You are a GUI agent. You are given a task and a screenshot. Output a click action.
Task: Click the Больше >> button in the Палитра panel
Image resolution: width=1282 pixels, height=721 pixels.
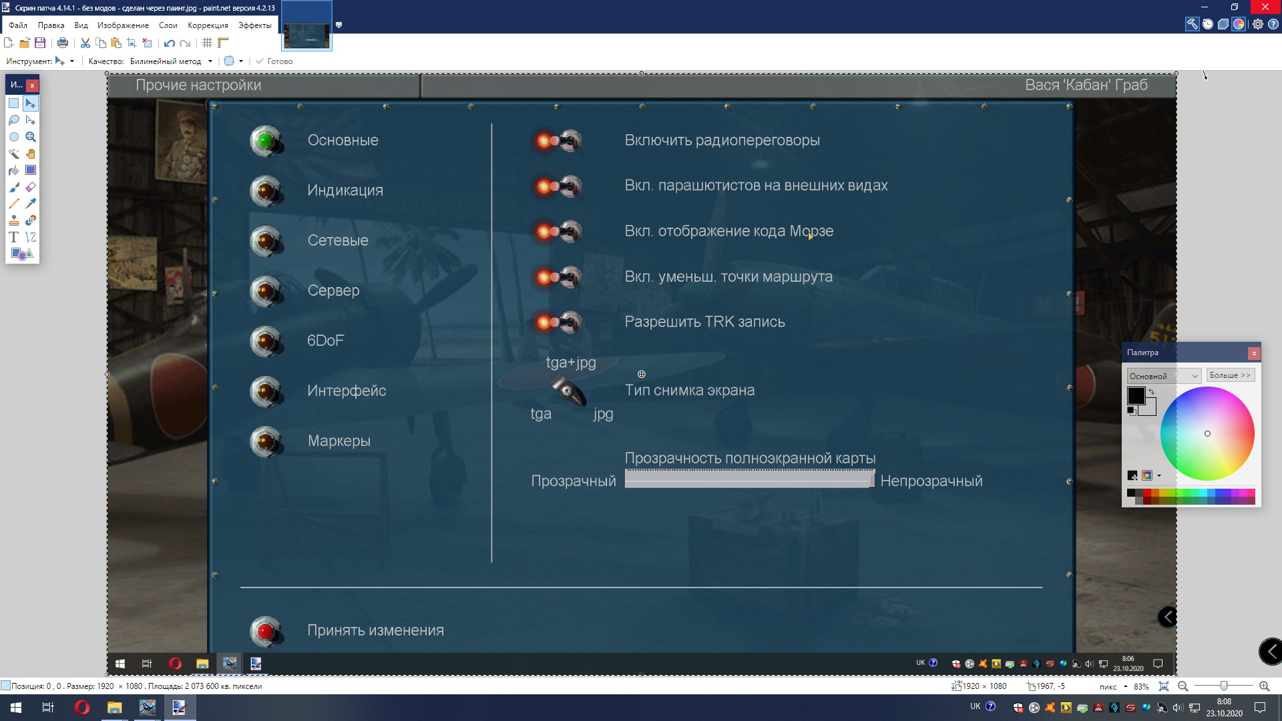(1230, 375)
